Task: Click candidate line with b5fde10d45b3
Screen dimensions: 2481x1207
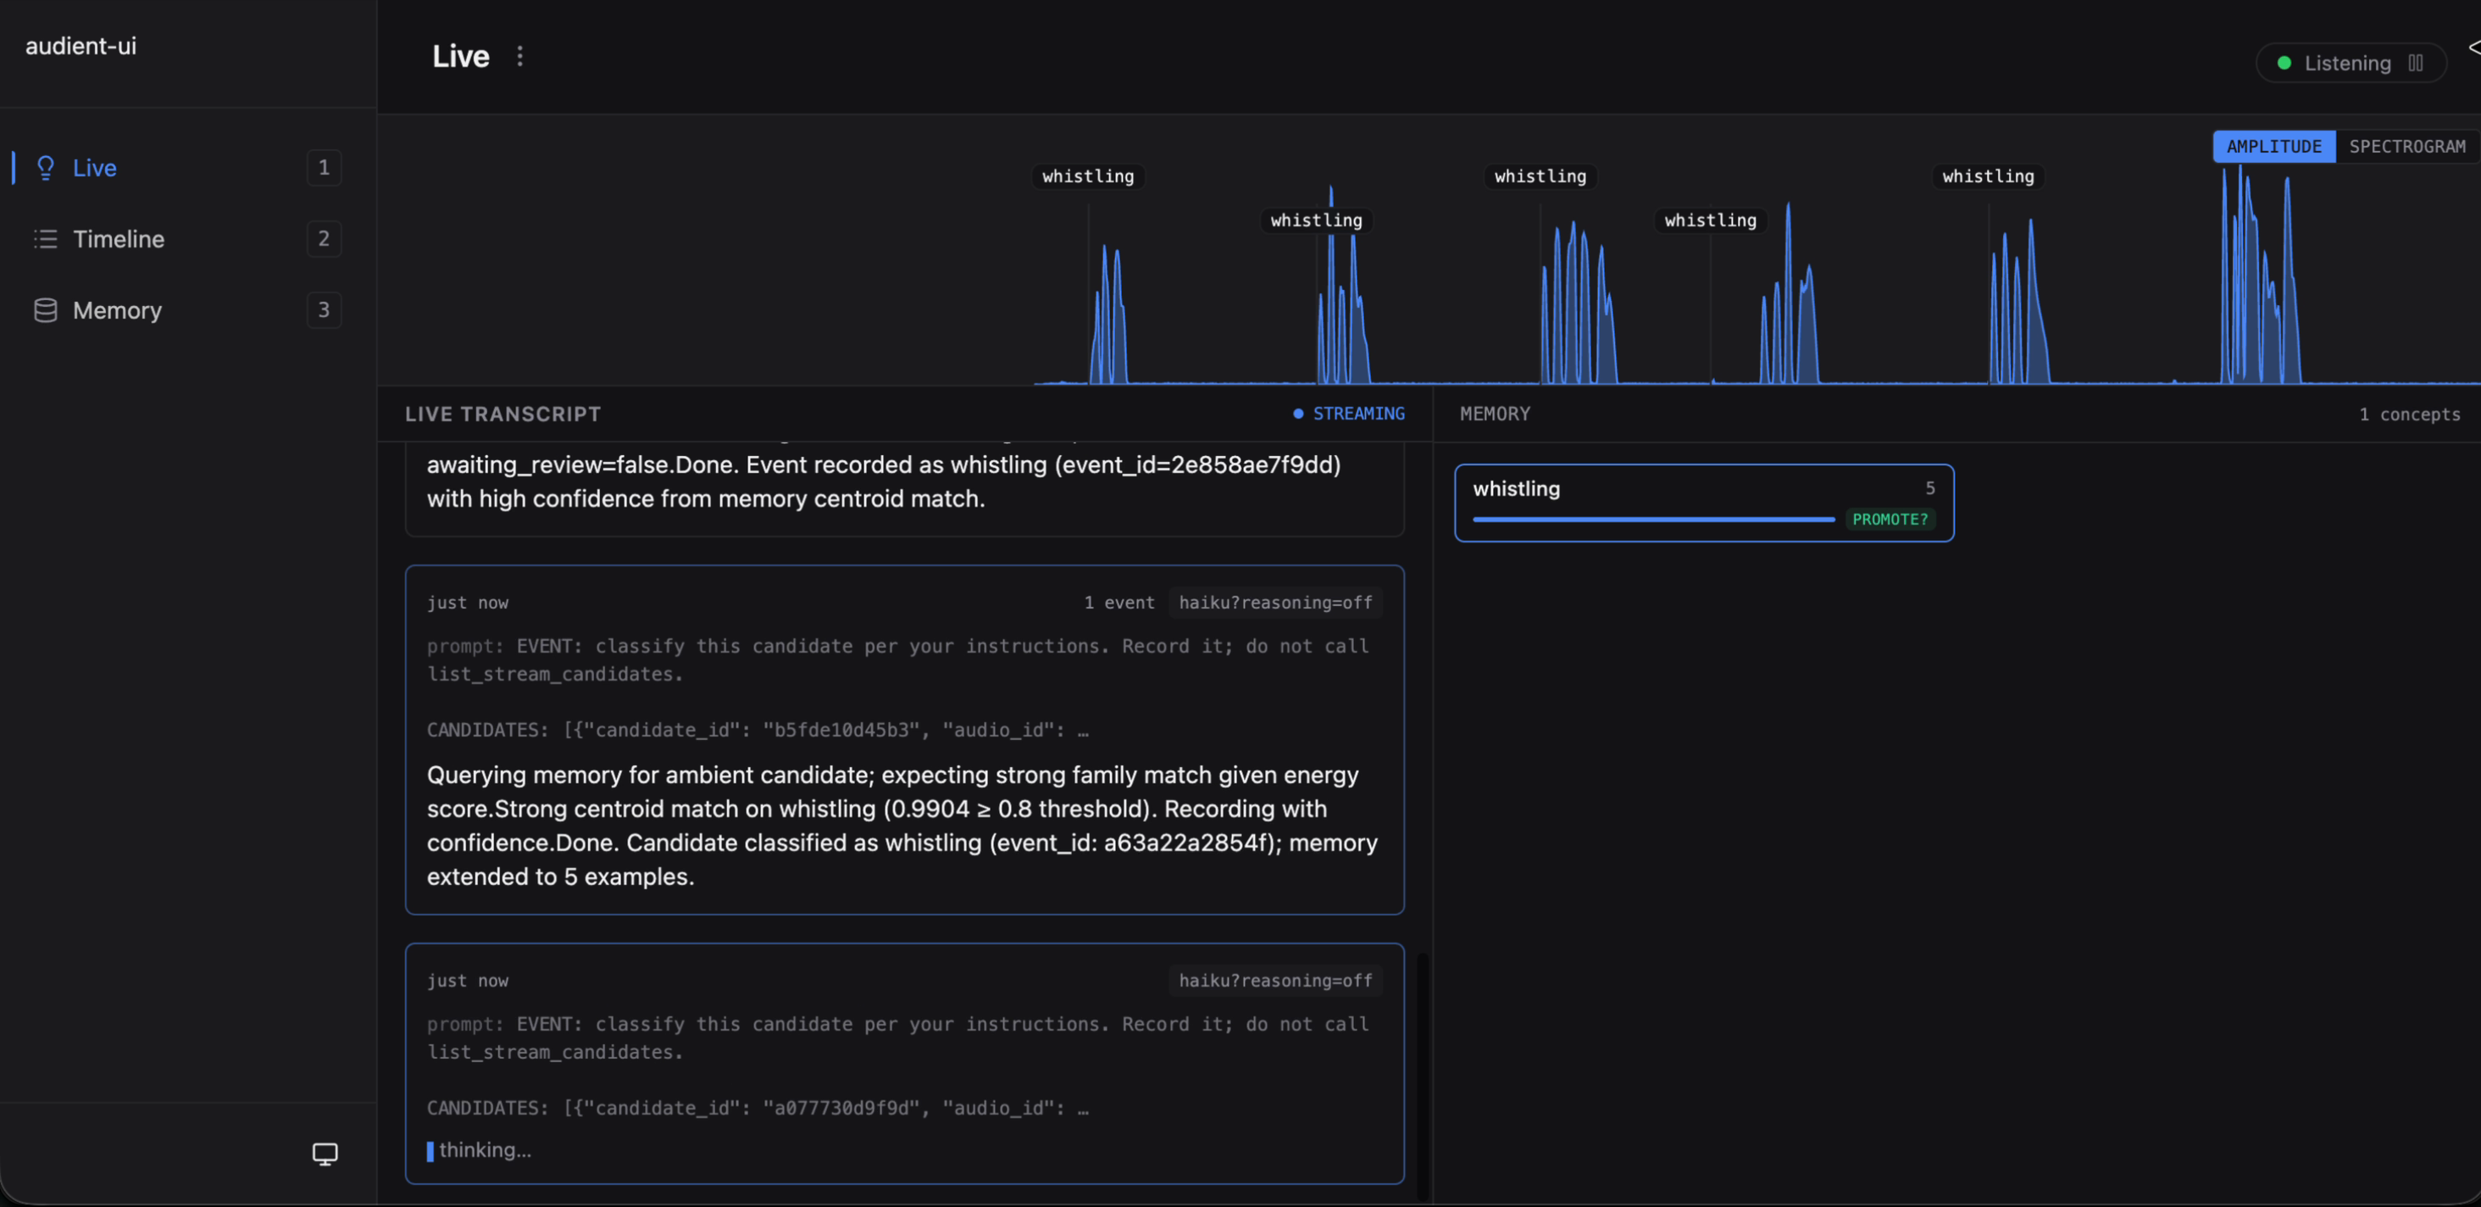Action: [x=758, y=729]
